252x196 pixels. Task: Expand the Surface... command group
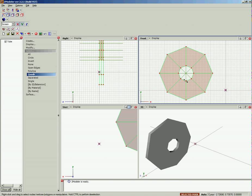30,94
